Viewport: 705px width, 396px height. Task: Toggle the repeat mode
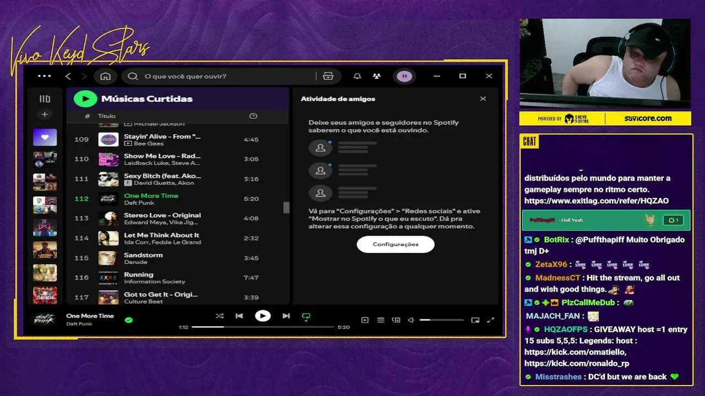coord(306,316)
